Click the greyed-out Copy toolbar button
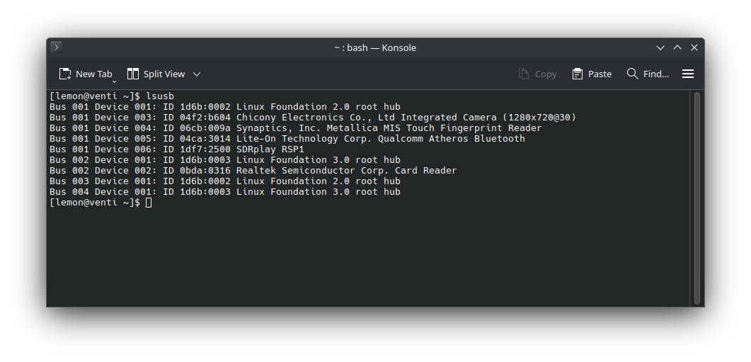The height and width of the screenshot is (362, 751). pyautogui.click(x=537, y=74)
